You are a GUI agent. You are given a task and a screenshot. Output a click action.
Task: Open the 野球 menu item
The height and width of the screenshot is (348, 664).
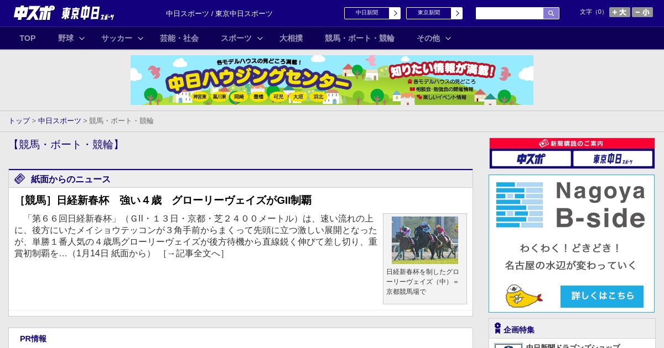66,38
